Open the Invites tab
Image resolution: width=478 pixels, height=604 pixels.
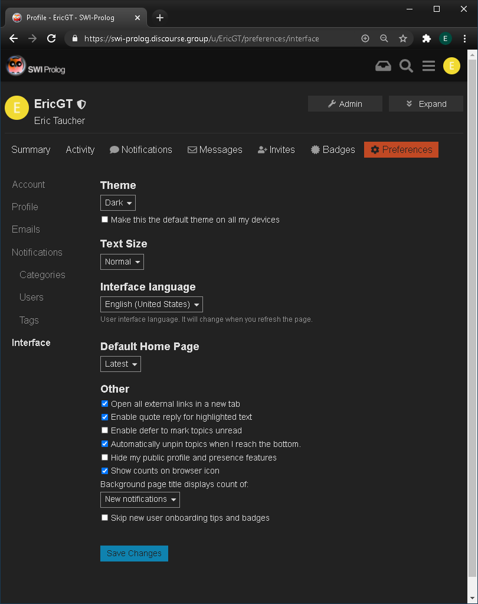click(x=276, y=150)
